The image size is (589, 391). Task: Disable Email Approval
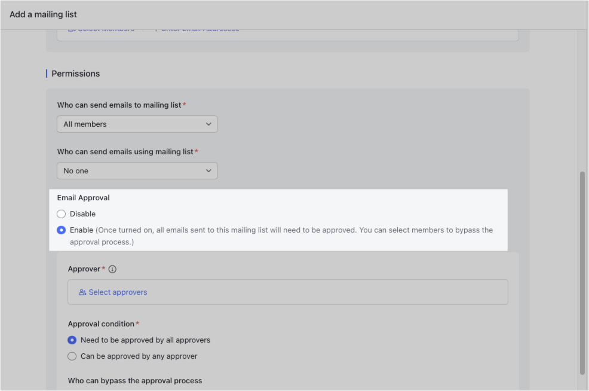pyautogui.click(x=61, y=213)
